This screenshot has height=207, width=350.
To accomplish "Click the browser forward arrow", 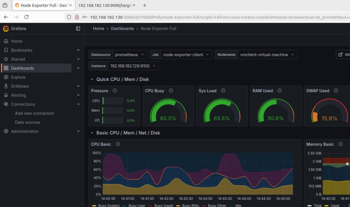I will tap(16, 17).
